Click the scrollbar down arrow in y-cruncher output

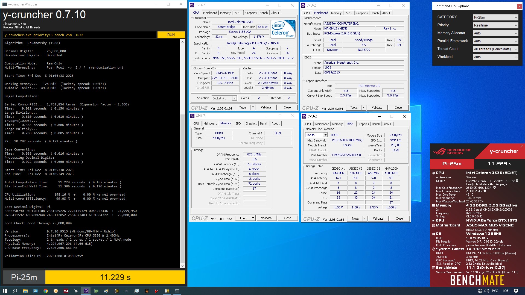(x=182, y=265)
